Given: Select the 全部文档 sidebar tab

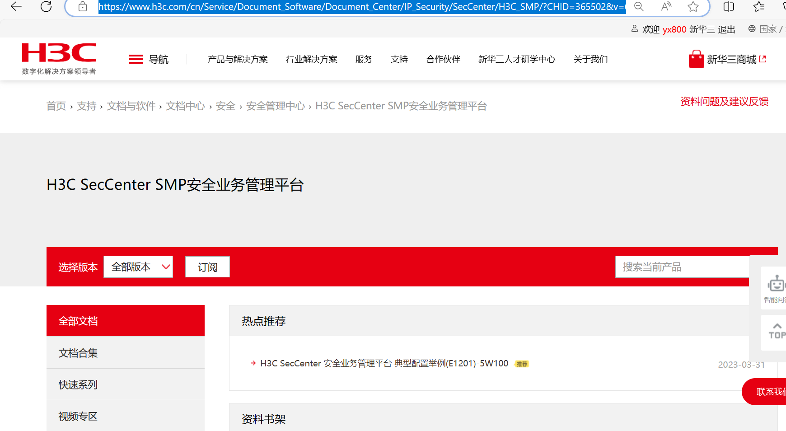Looking at the screenshot, I should tap(126, 321).
